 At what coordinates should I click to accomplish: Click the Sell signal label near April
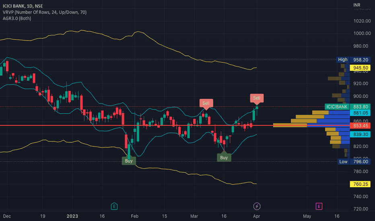[257, 98]
